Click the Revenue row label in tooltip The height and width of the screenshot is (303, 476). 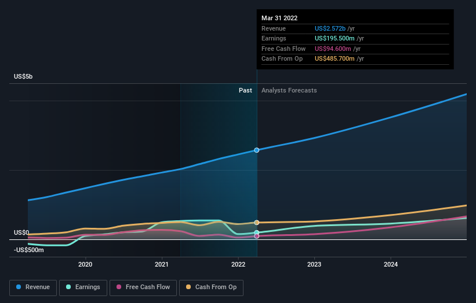(x=274, y=28)
